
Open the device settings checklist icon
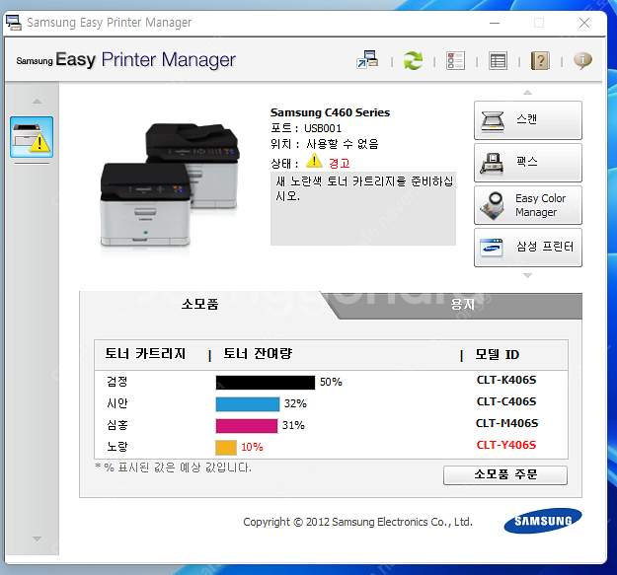456,61
